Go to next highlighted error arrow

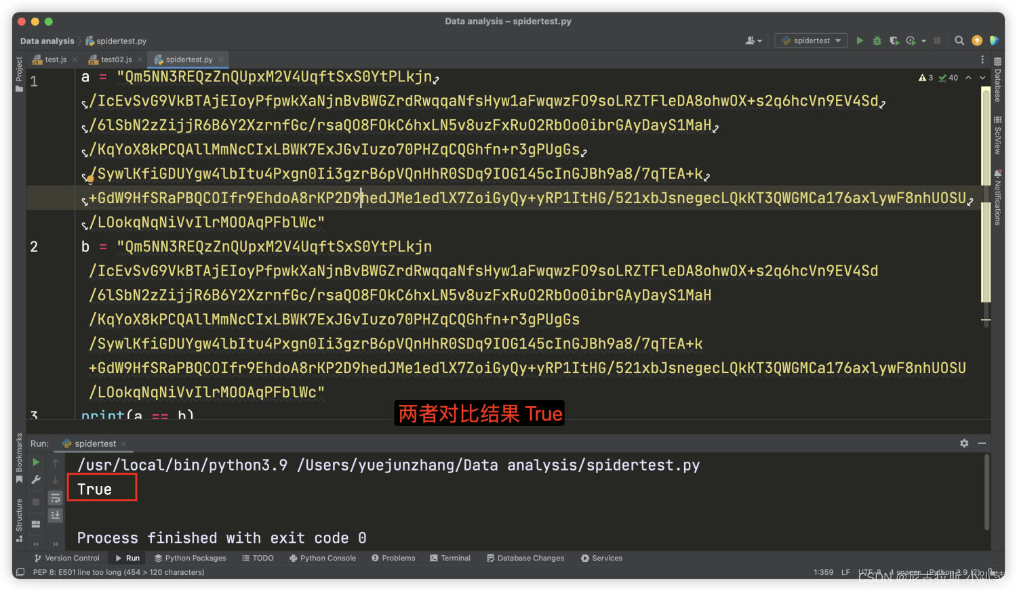tap(982, 78)
